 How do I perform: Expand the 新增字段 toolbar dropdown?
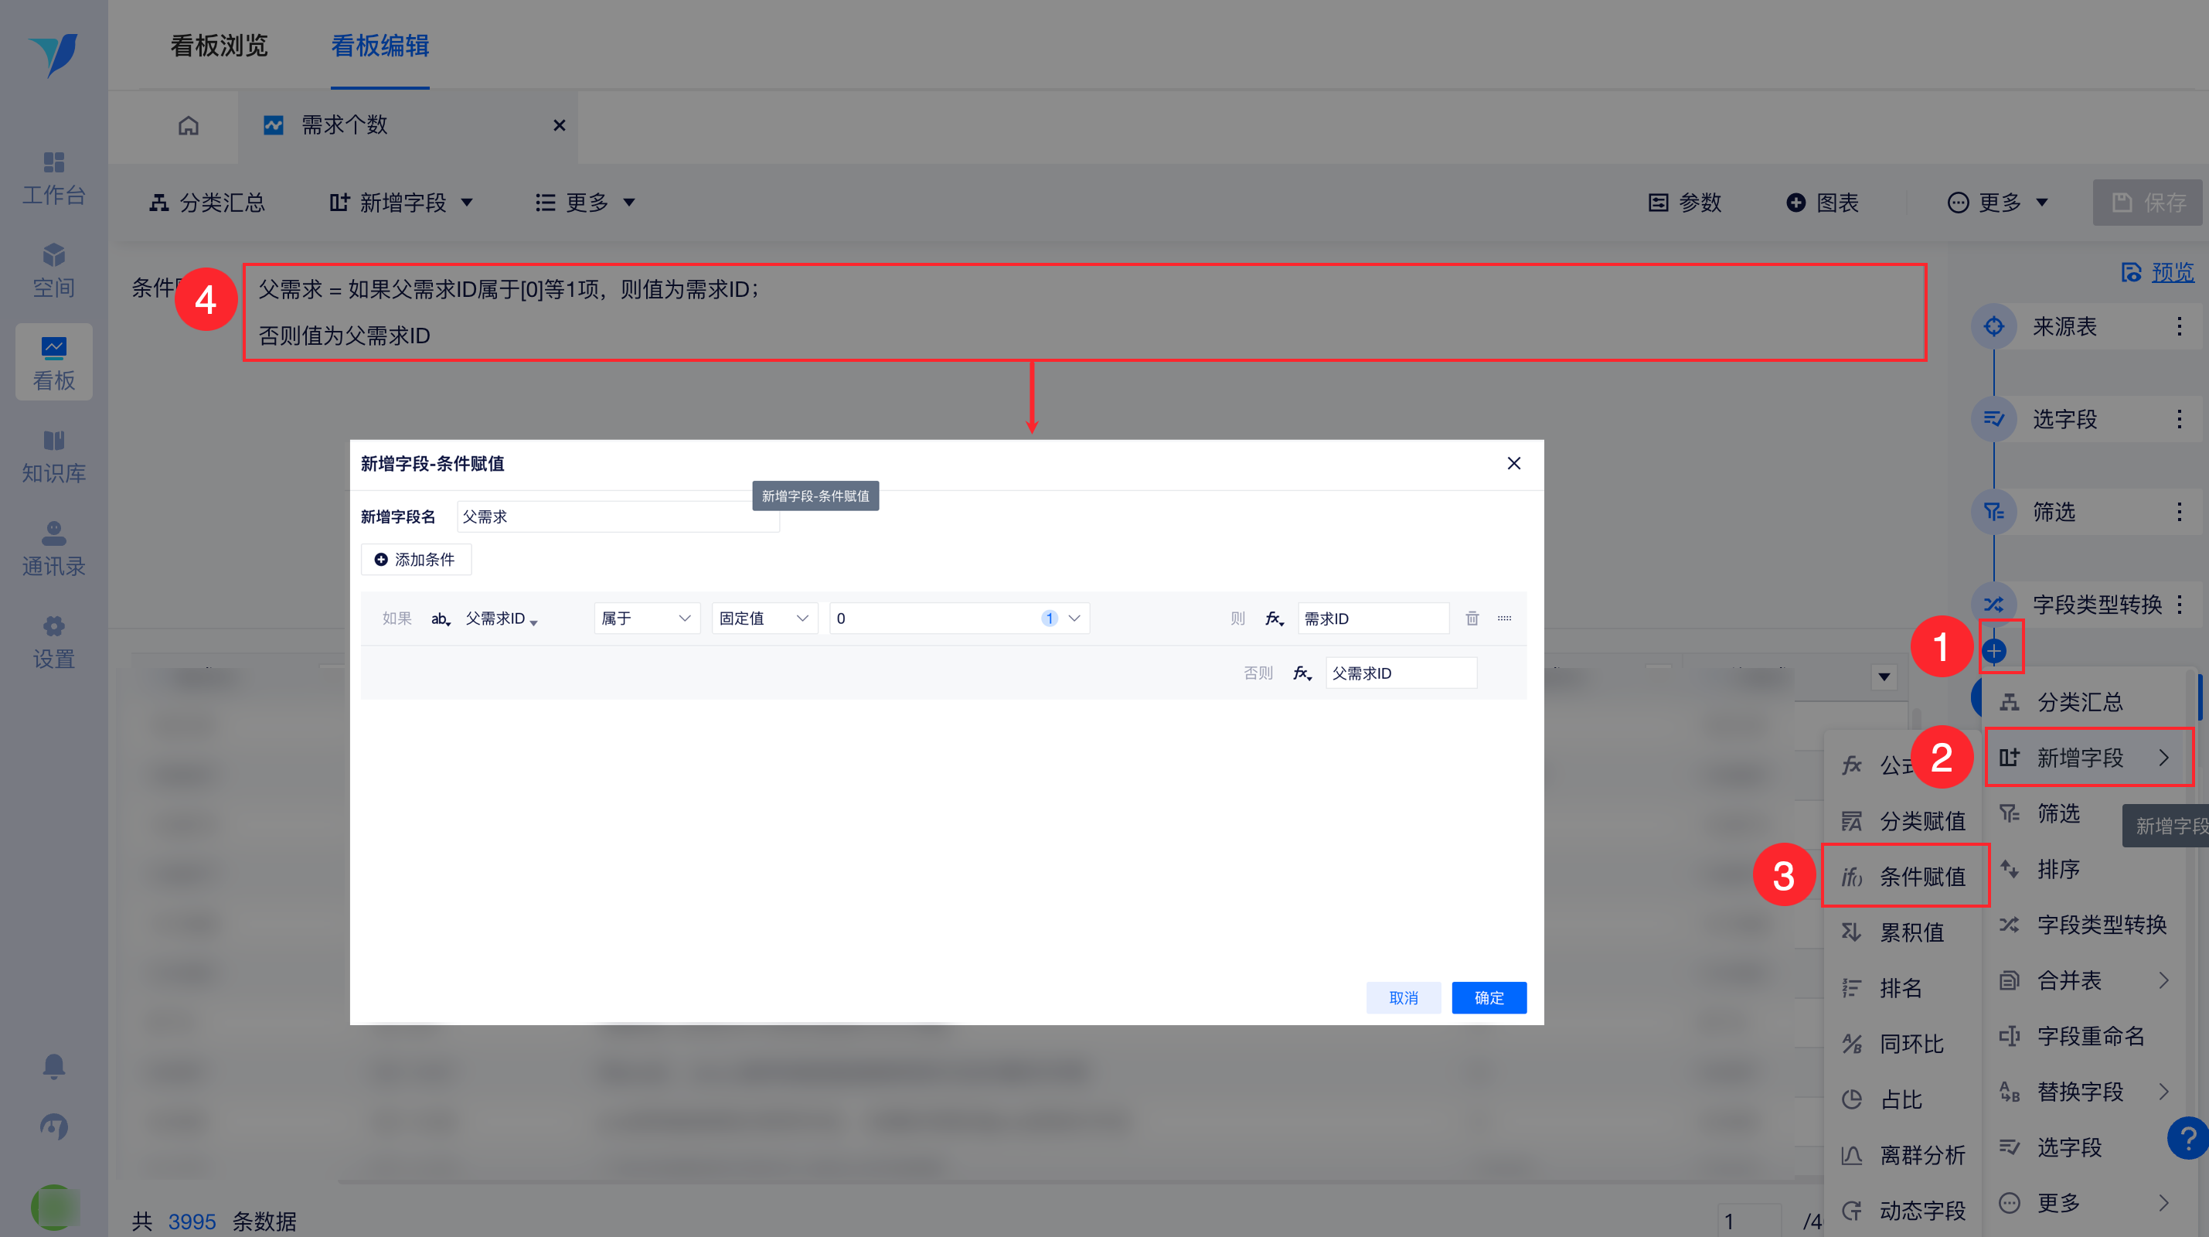pyautogui.click(x=401, y=203)
